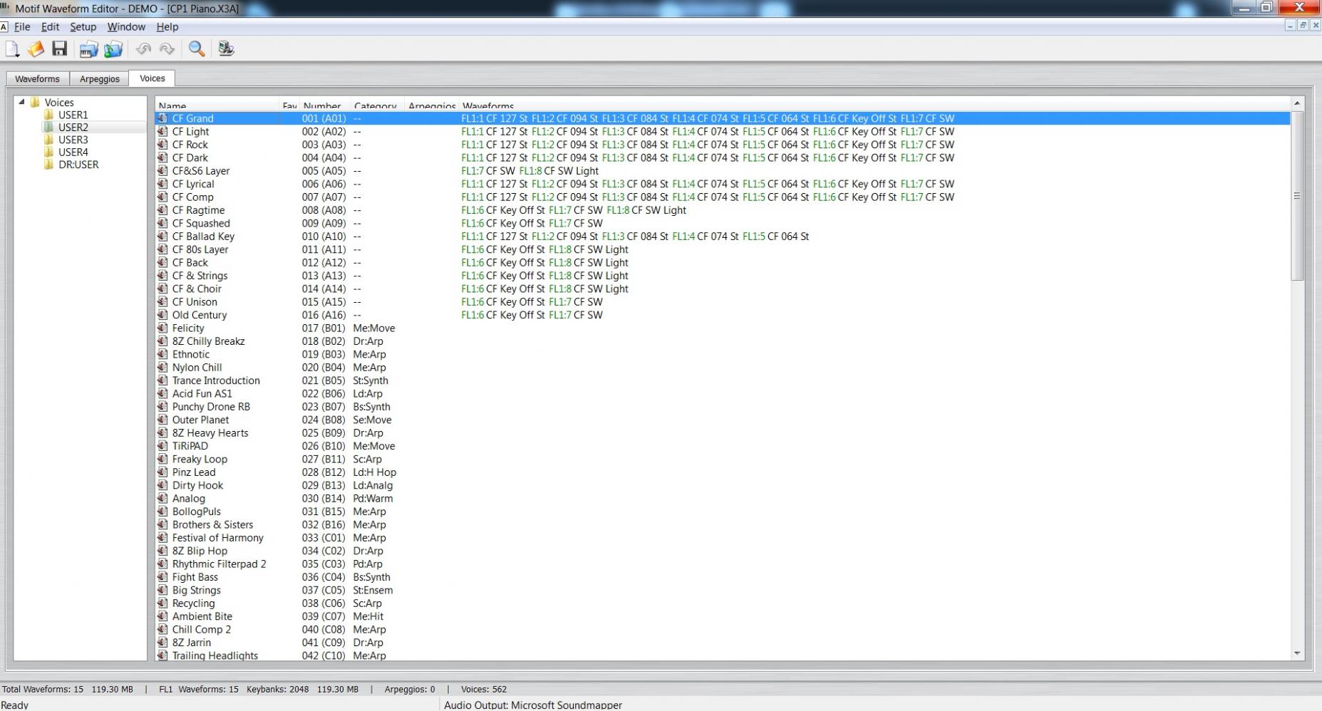Select the USER4 bank in the tree

pos(73,152)
